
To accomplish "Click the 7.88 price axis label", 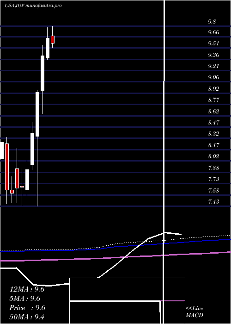I will [213, 168].
